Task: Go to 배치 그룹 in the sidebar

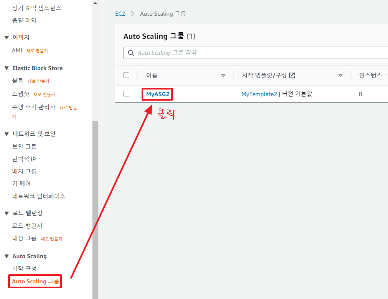Action: pos(24,171)
